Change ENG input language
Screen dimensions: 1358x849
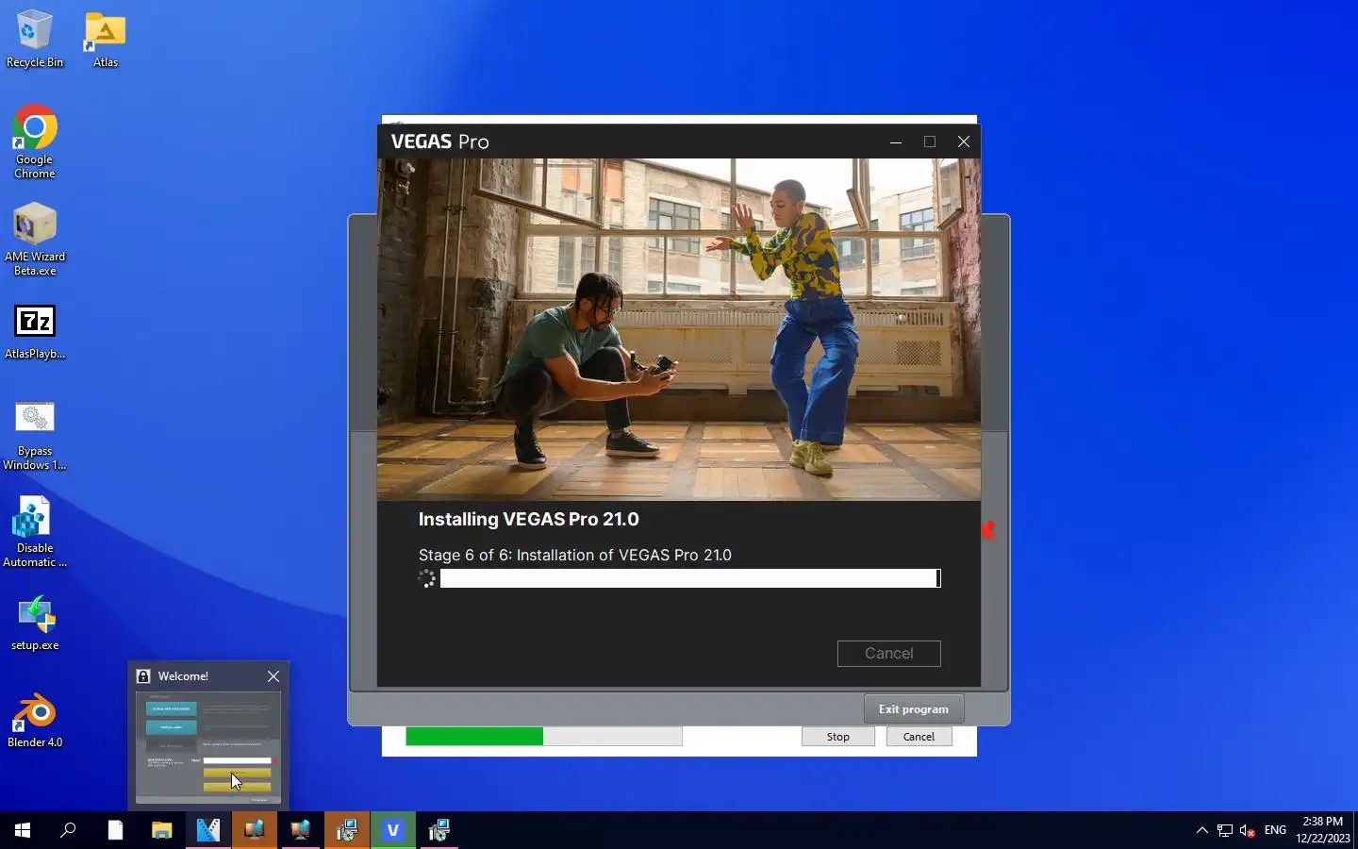(x=1275, y=830)
